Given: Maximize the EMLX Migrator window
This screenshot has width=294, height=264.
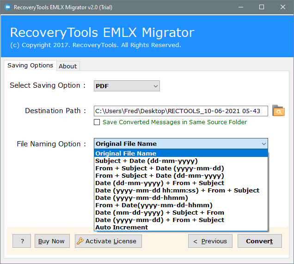Looking at the screenshot, I should [x=262, y=7].
